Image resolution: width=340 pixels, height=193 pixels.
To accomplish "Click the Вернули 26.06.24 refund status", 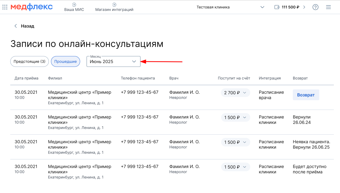I will [x=302, y=120].
